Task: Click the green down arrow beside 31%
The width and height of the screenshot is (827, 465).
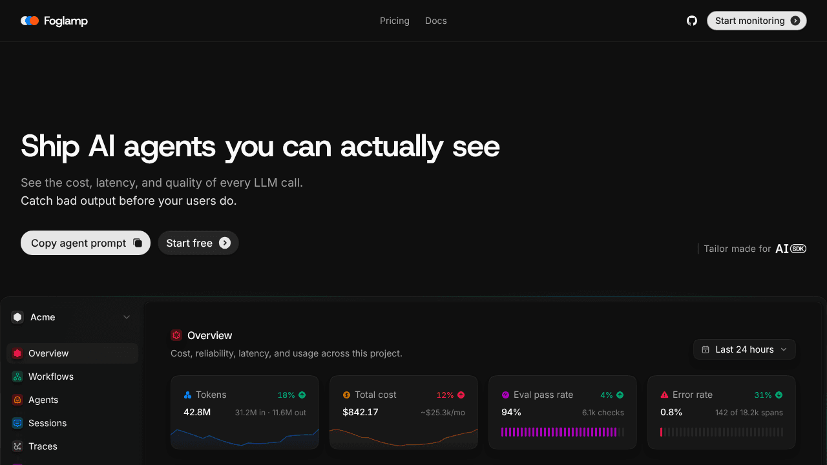Action: coord(779,395)
